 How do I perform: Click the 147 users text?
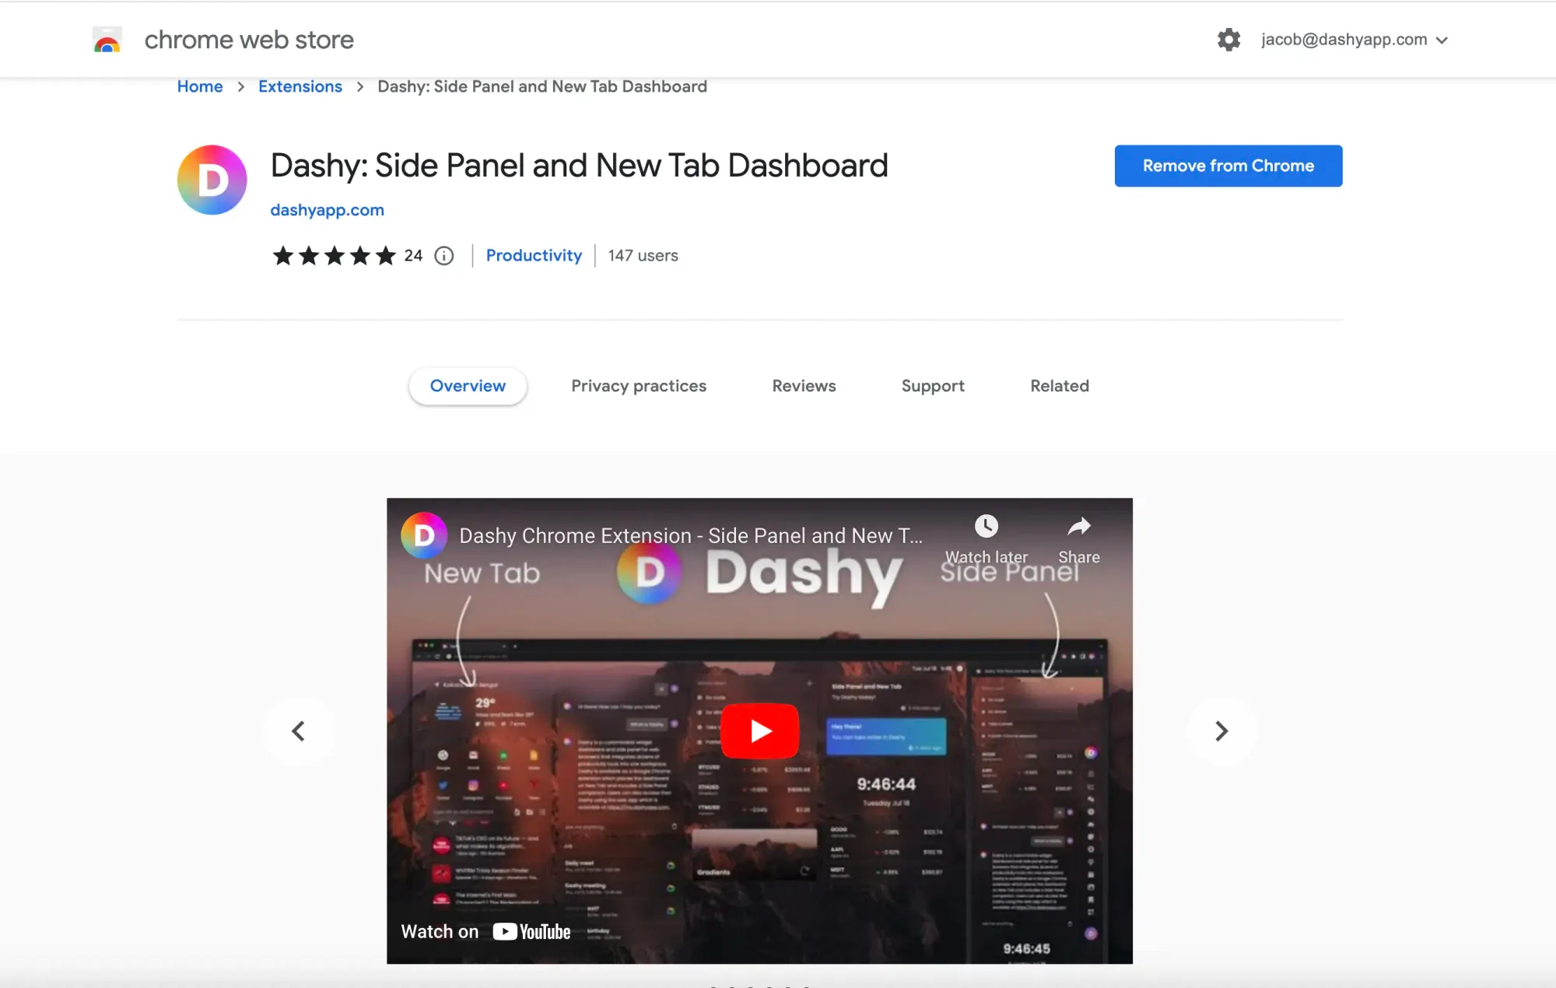click(643, 255)
